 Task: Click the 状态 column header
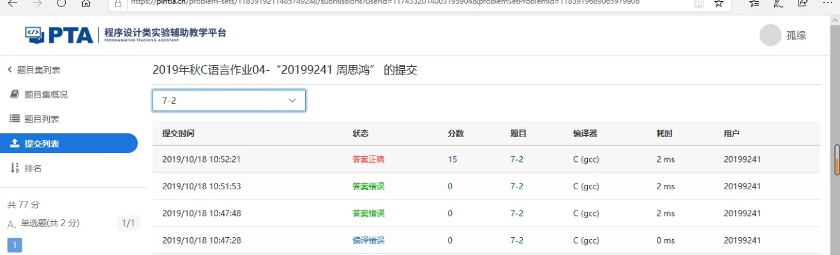pyautogui.click(x=361, y=133)
